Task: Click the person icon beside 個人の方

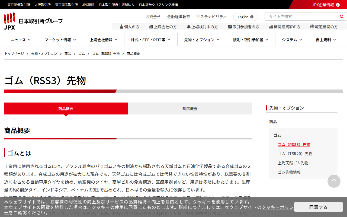Action: [121, 27]
